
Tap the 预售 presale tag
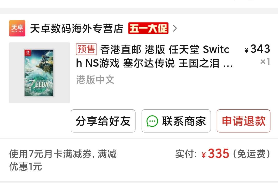click(x=86, y=49)
